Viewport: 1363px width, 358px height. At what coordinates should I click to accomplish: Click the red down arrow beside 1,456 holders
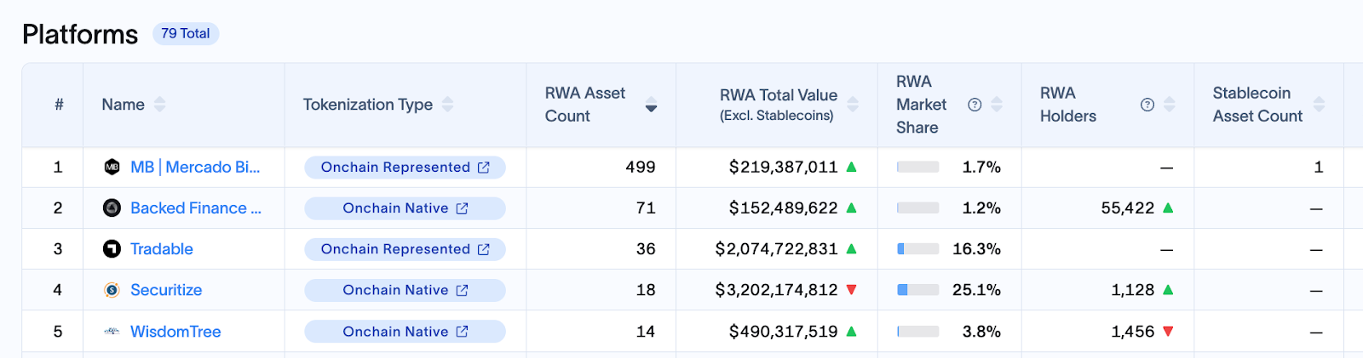pyautogui.click(x=1168, y=332)
